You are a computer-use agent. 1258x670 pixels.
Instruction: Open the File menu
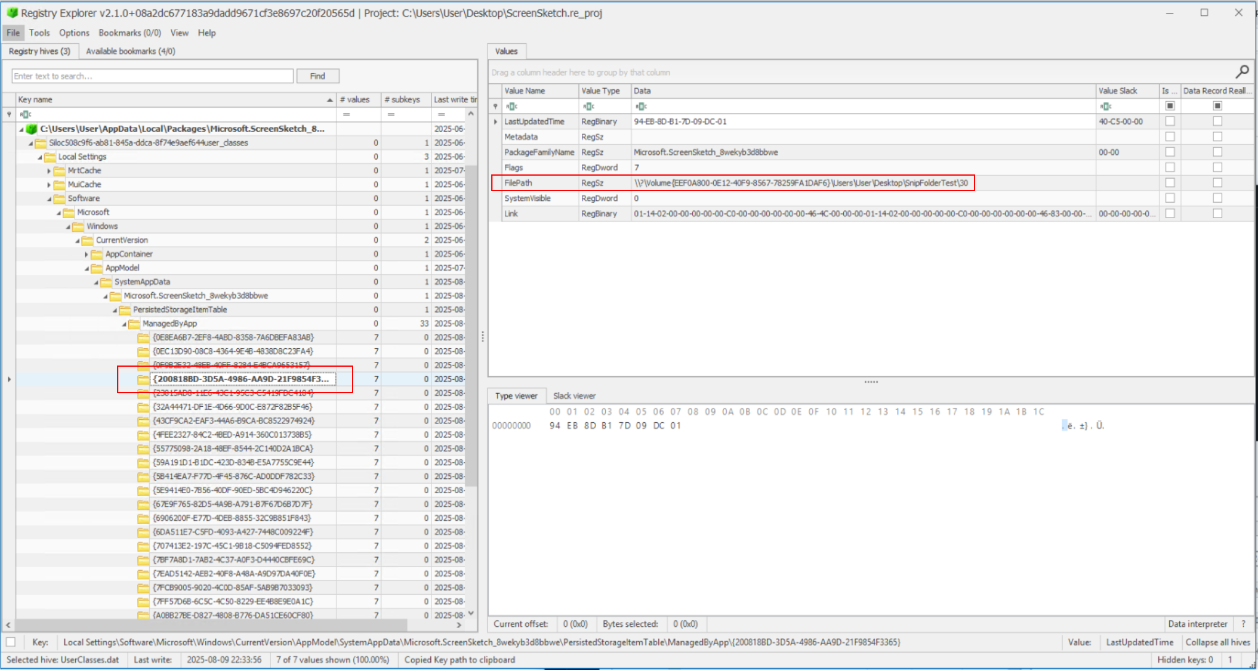click(13, 33)
